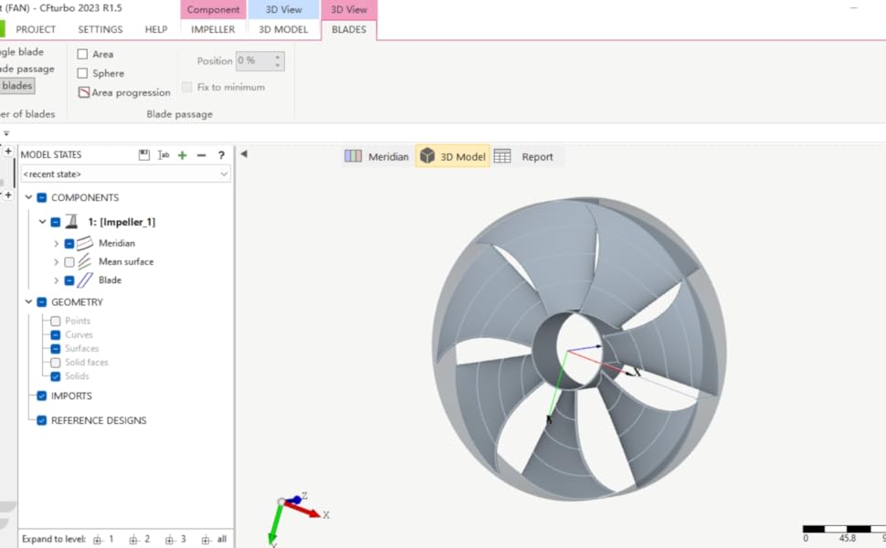This screenshot has height=548, width=886.
Task: Rename model state with the 'ab' icon
Action: (163, 155)
